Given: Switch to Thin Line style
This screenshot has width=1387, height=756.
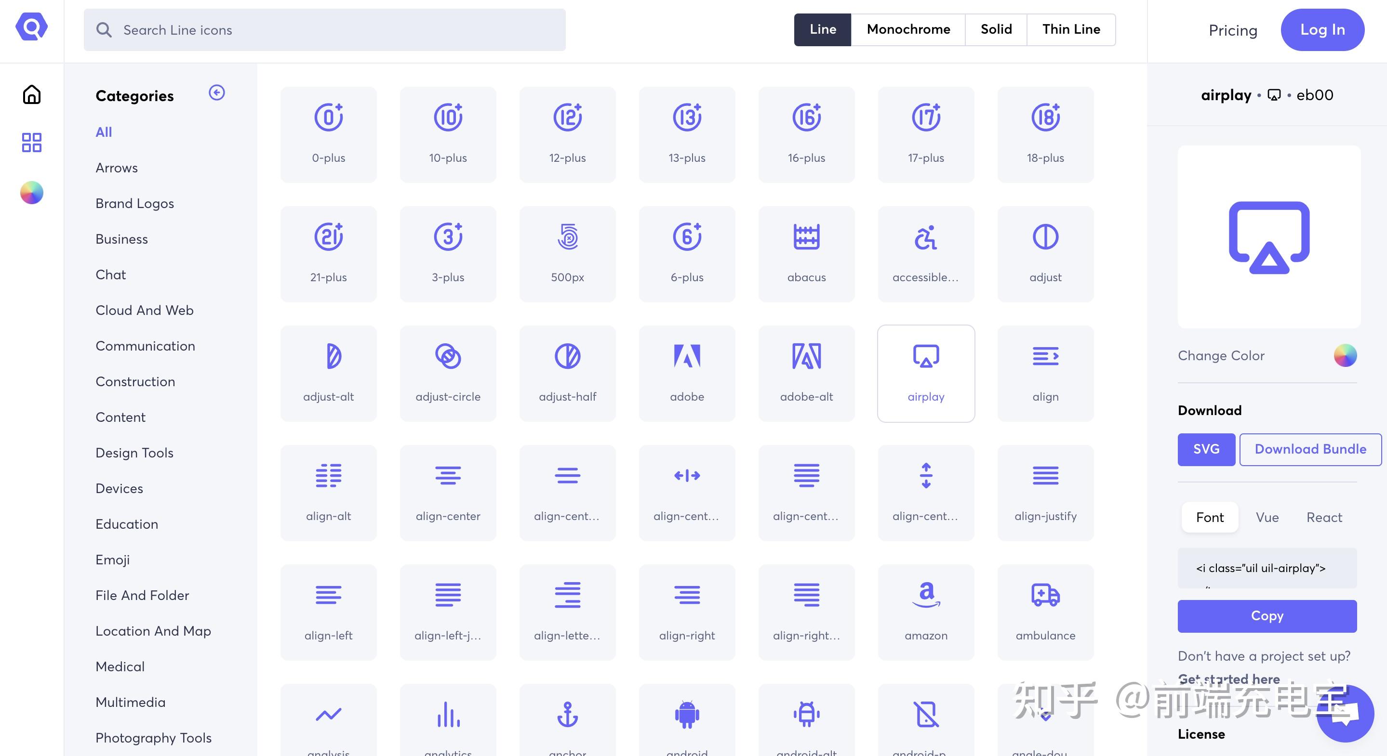Looking at the screenshot, I should tap(1071, 29).
